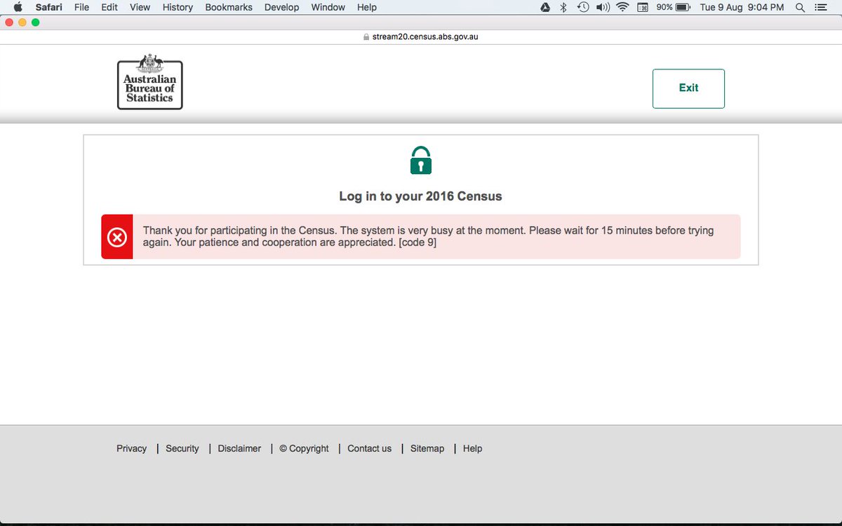Open the Contact us footer link
The width and height of the screenshot is (842, 526).
click(370, 449)
